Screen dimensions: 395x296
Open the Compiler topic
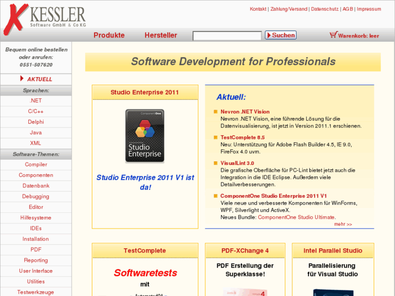[x=36, y=165]
